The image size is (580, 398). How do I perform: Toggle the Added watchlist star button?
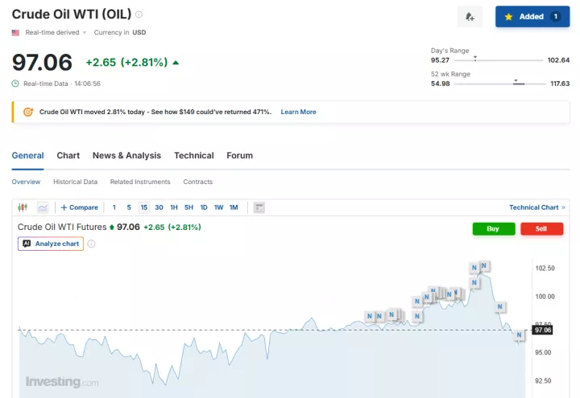[532, 17]
